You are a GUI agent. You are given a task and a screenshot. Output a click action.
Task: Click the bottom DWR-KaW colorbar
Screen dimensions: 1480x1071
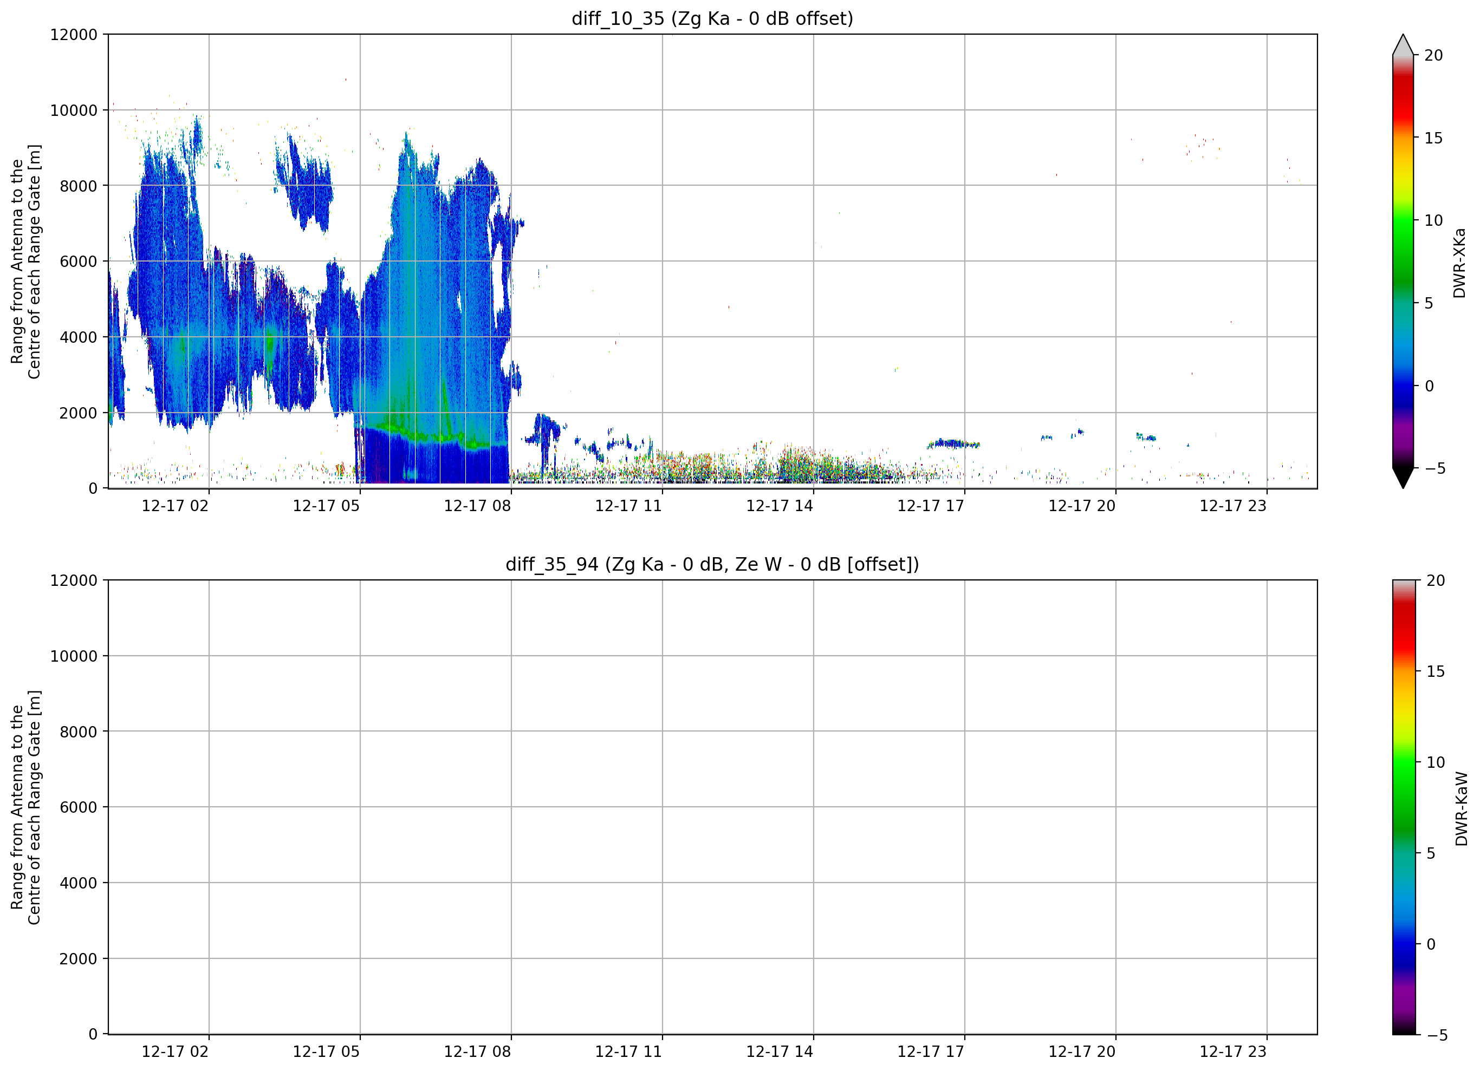tap(1404, 807)
